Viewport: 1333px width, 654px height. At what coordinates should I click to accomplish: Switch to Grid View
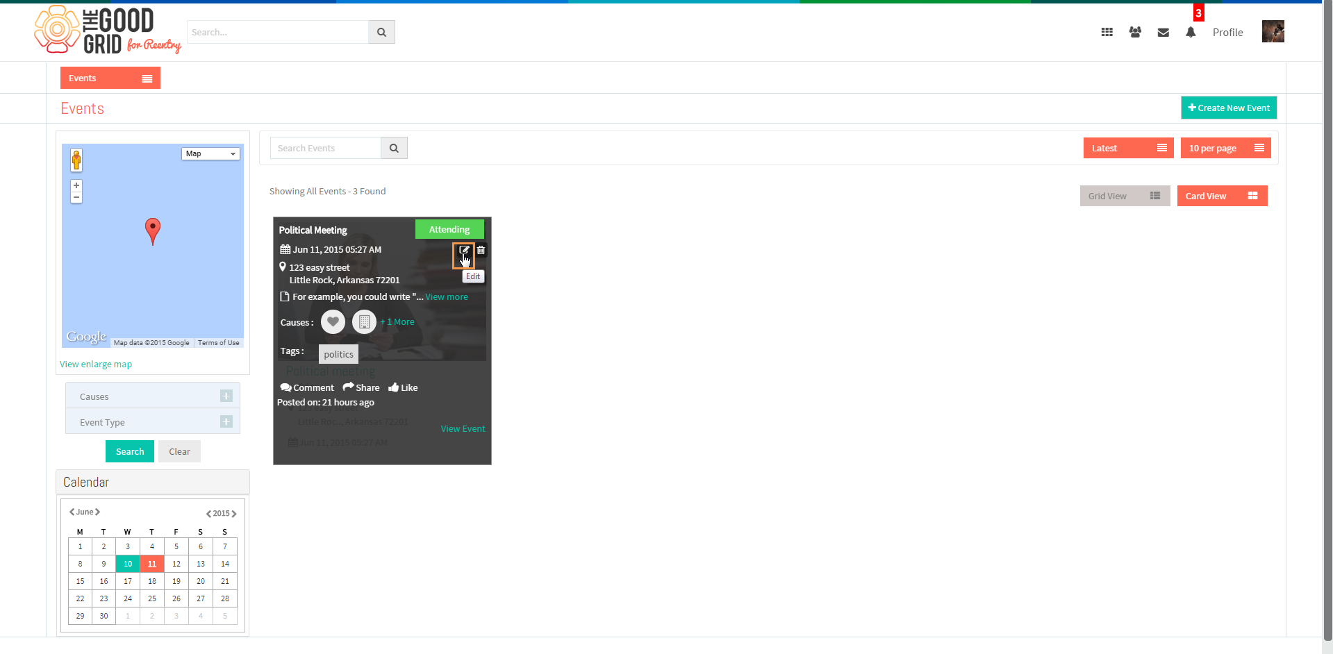[1125, 196]
